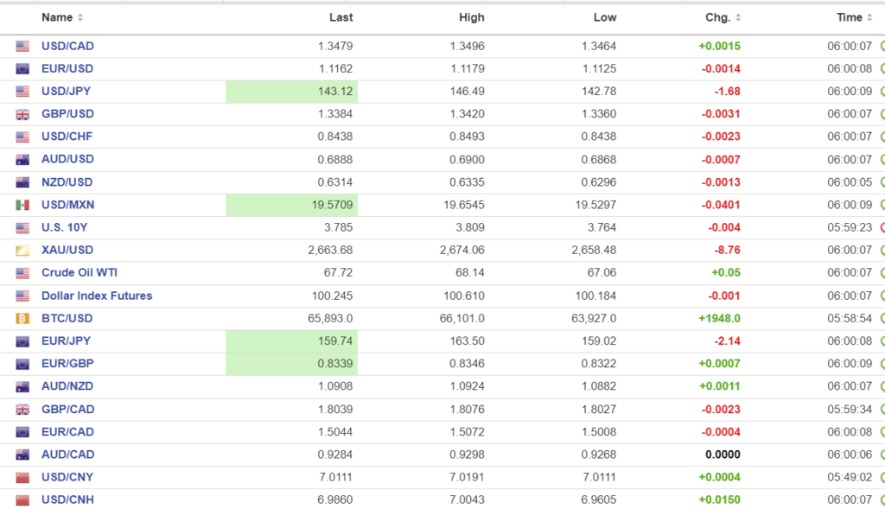885x509 pixels.
Task: Open Dollar Index Futures details
Action: 97,296
